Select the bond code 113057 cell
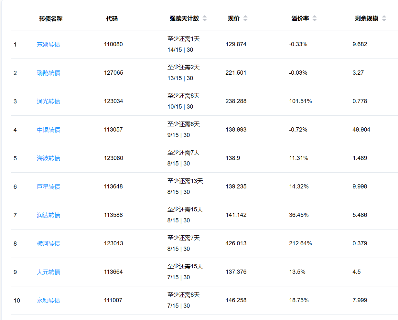 click(113, 130)
